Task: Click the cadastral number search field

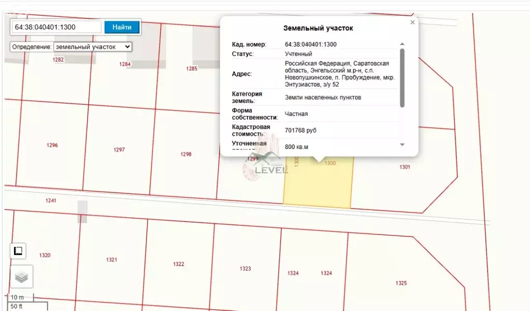Action: click(x=56, y=27)
